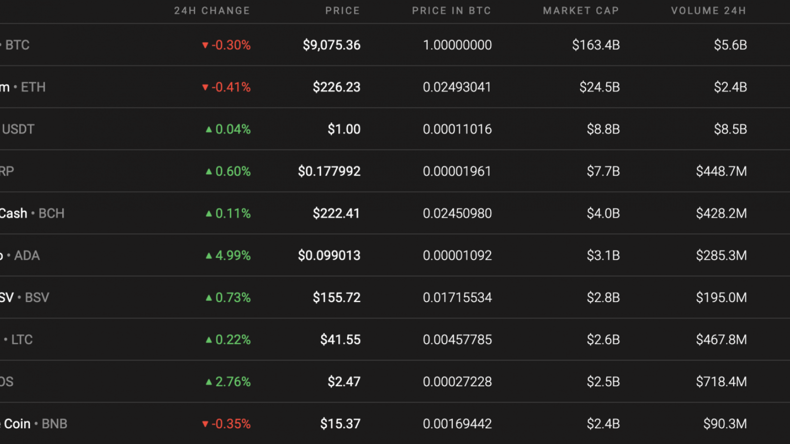The width and height of the screenshot is (790, 444).
Task: Select the 0.60% change value
Action: pyautogui.click(x=228, y=171)
